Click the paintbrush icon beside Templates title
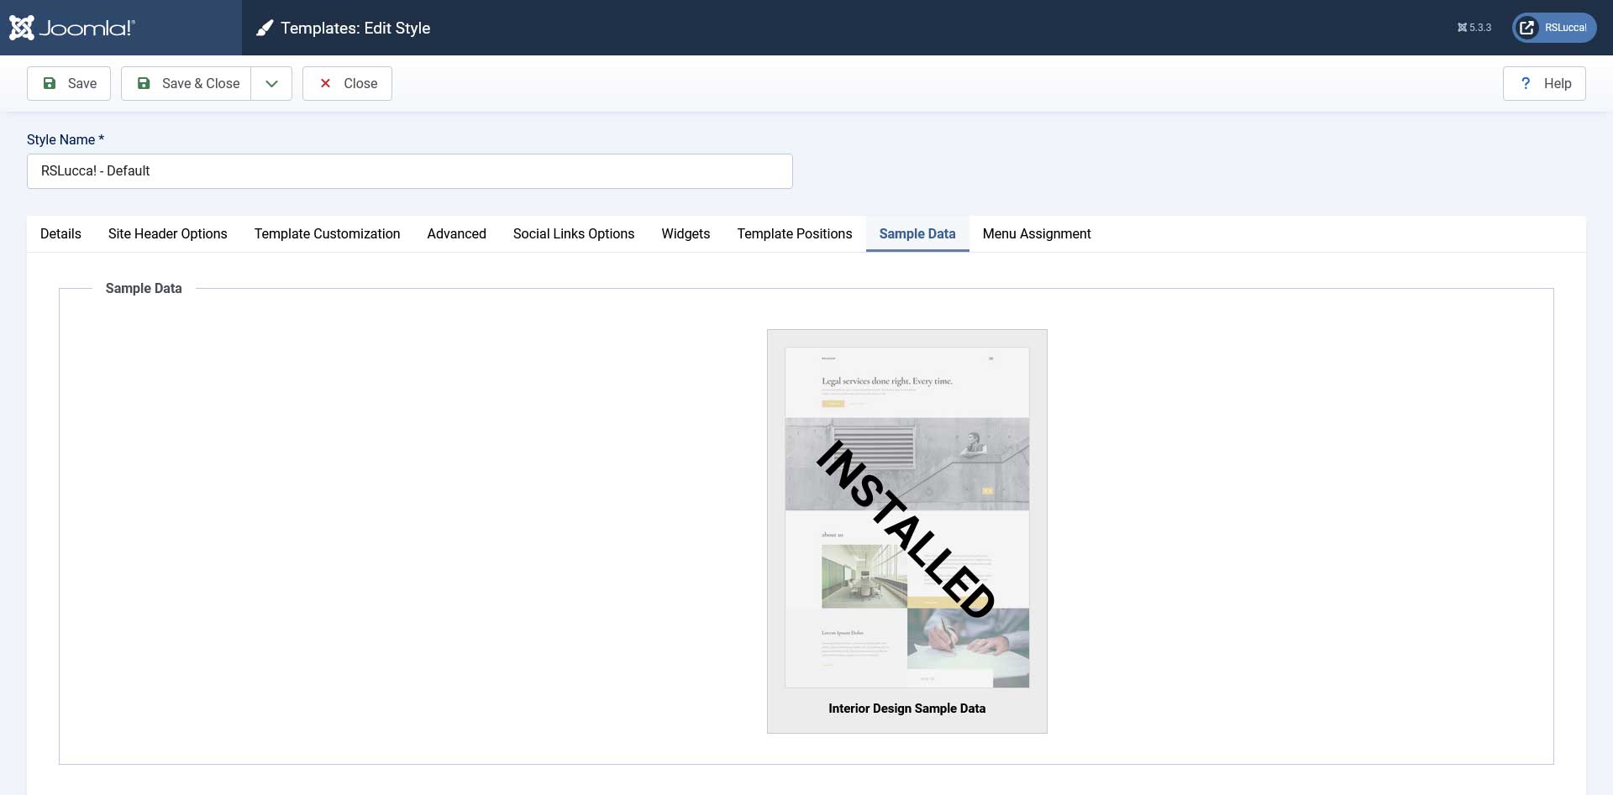 pyautogui.click(x=265, y=29)
